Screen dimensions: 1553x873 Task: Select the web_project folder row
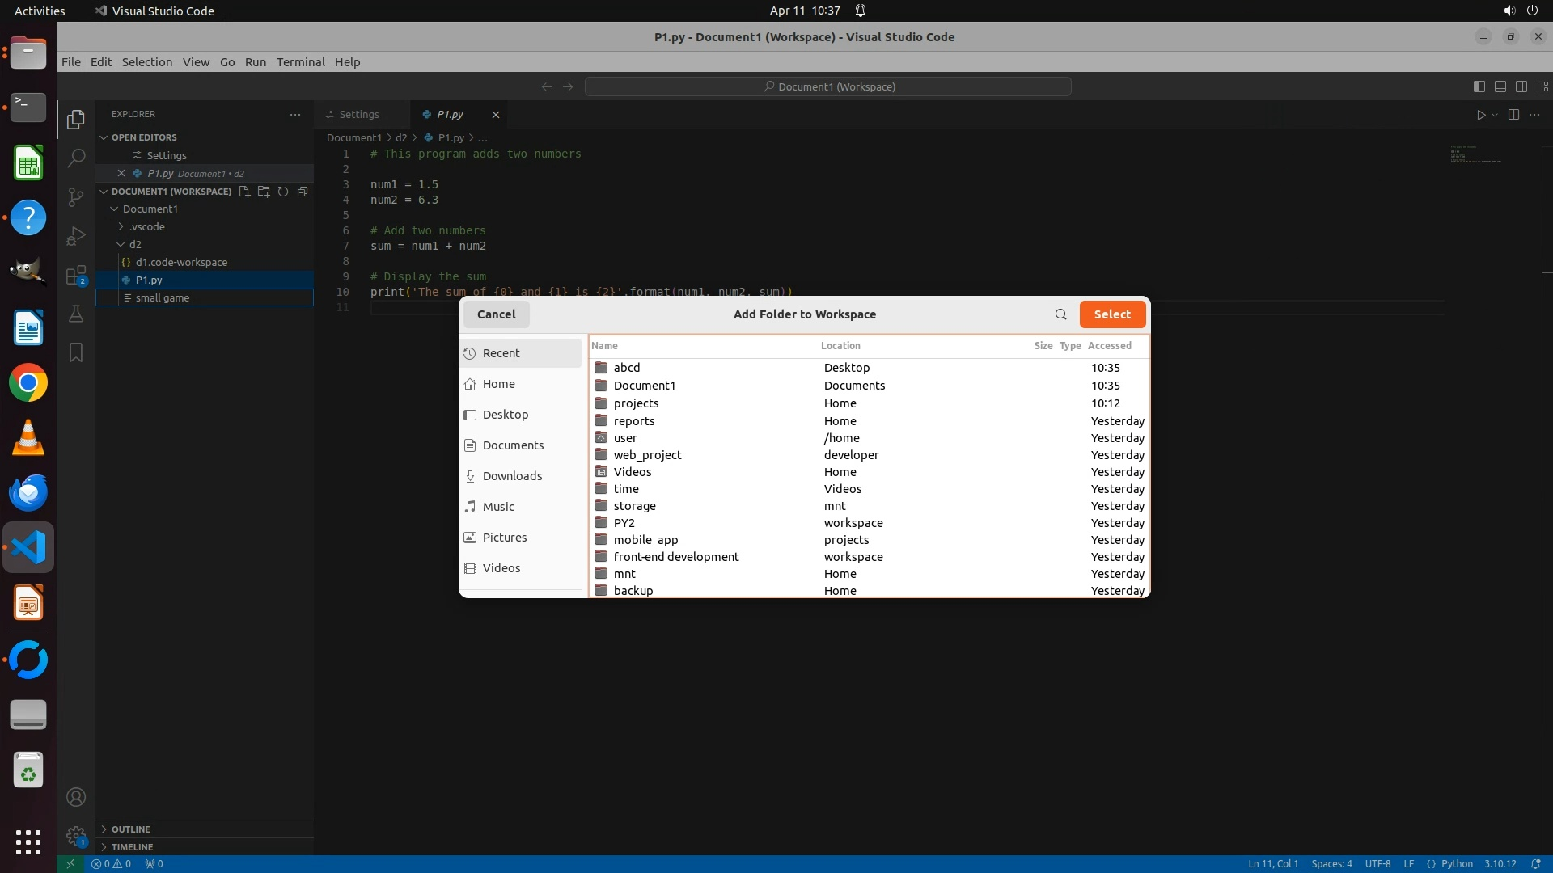pos(647,455)
